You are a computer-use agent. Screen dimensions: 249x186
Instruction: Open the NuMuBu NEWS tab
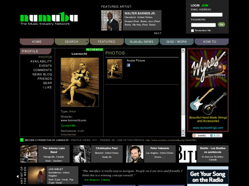point(142,42)
